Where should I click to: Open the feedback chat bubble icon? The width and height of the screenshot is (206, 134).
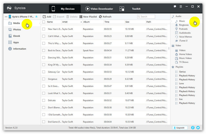[x=175, y=6]
